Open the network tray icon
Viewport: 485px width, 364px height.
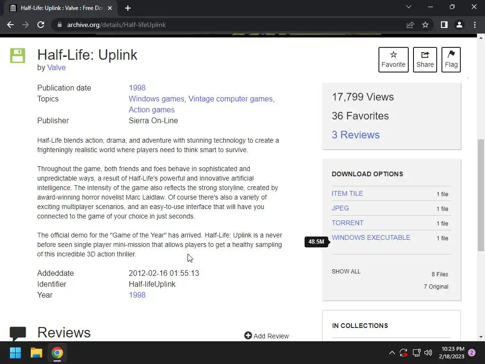[416, 353]
